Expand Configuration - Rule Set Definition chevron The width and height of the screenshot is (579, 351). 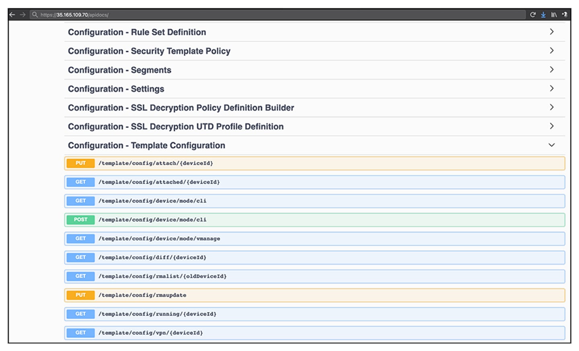(552, 32)
